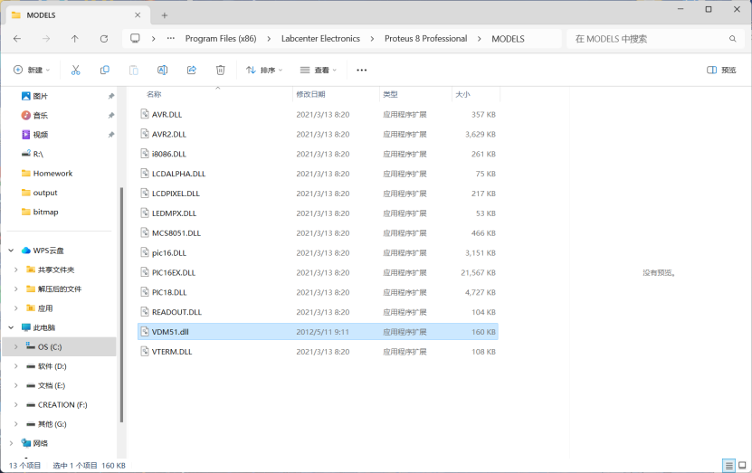This screenshot has height=473, width=752.
Task: Select the PIC18.DLL file
Action: [x=318, y=292]
